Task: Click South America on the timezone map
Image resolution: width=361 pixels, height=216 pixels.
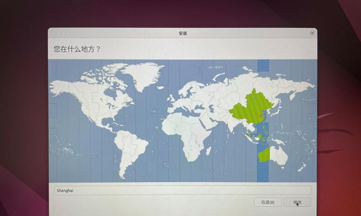Action: coord(130,152)
